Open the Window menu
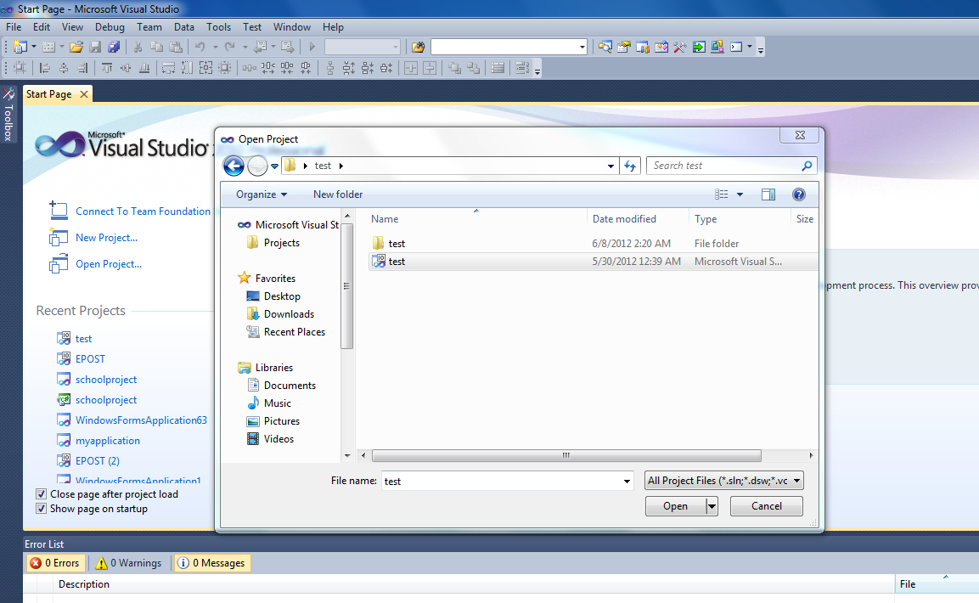Screen dimensions: 979x603 (291, 27)
